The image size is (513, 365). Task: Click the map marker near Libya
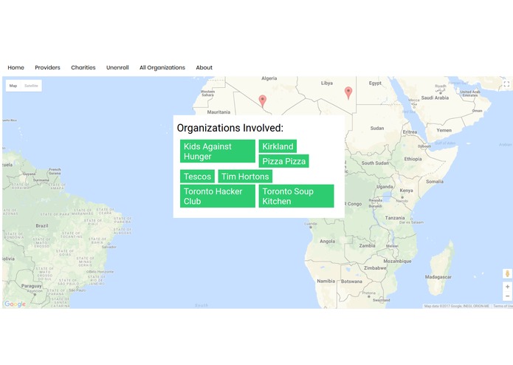[x=348, y=93]
